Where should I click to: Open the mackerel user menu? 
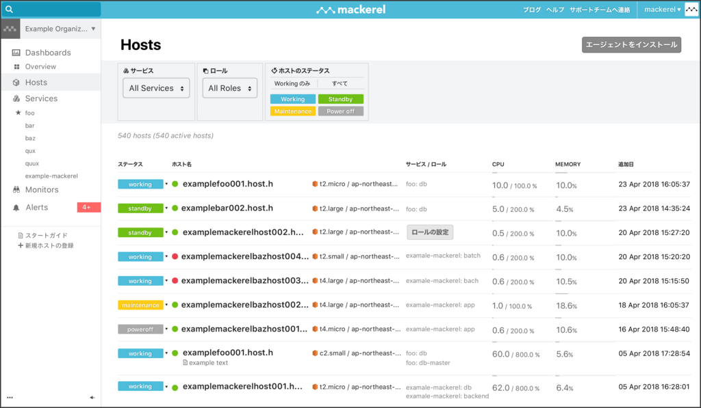pyautogui.click(x=663, y=10)
